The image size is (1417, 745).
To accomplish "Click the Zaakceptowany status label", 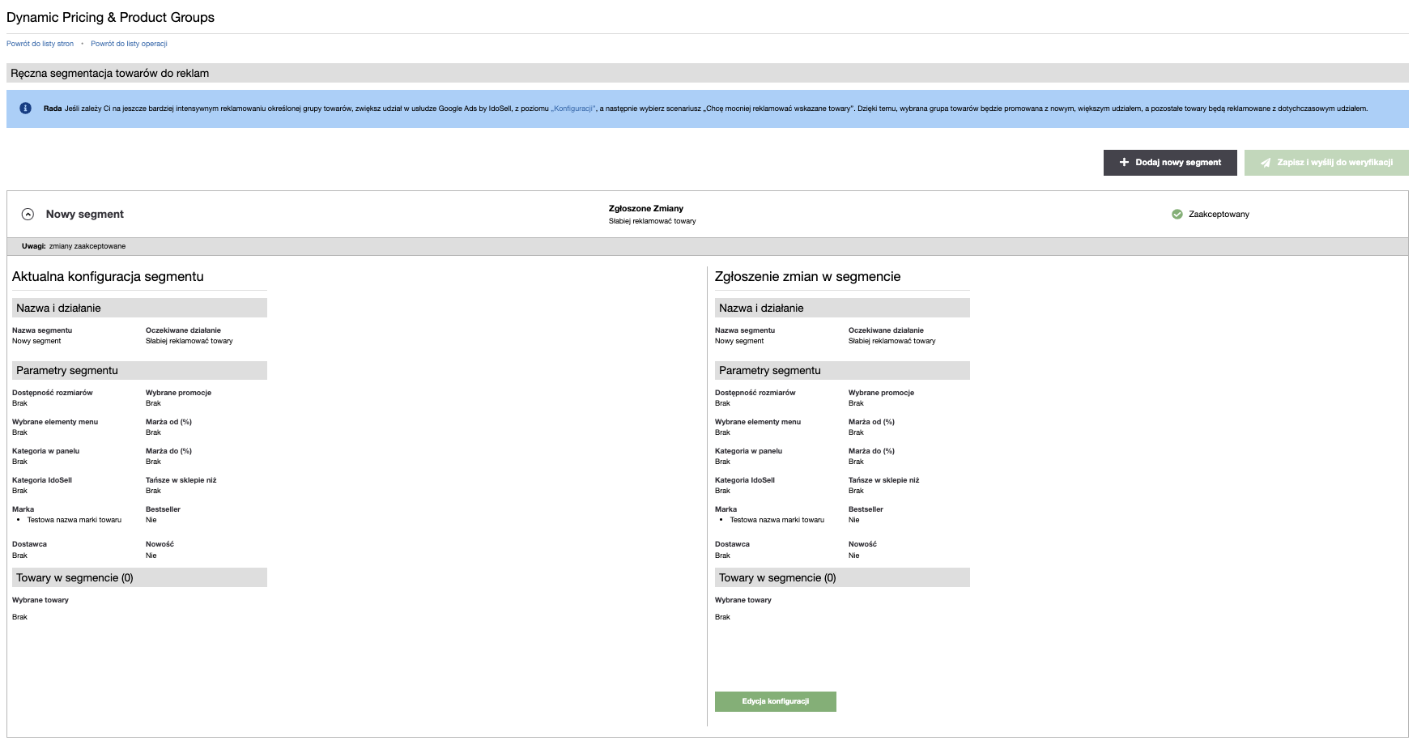I will tap(1219, 215).
